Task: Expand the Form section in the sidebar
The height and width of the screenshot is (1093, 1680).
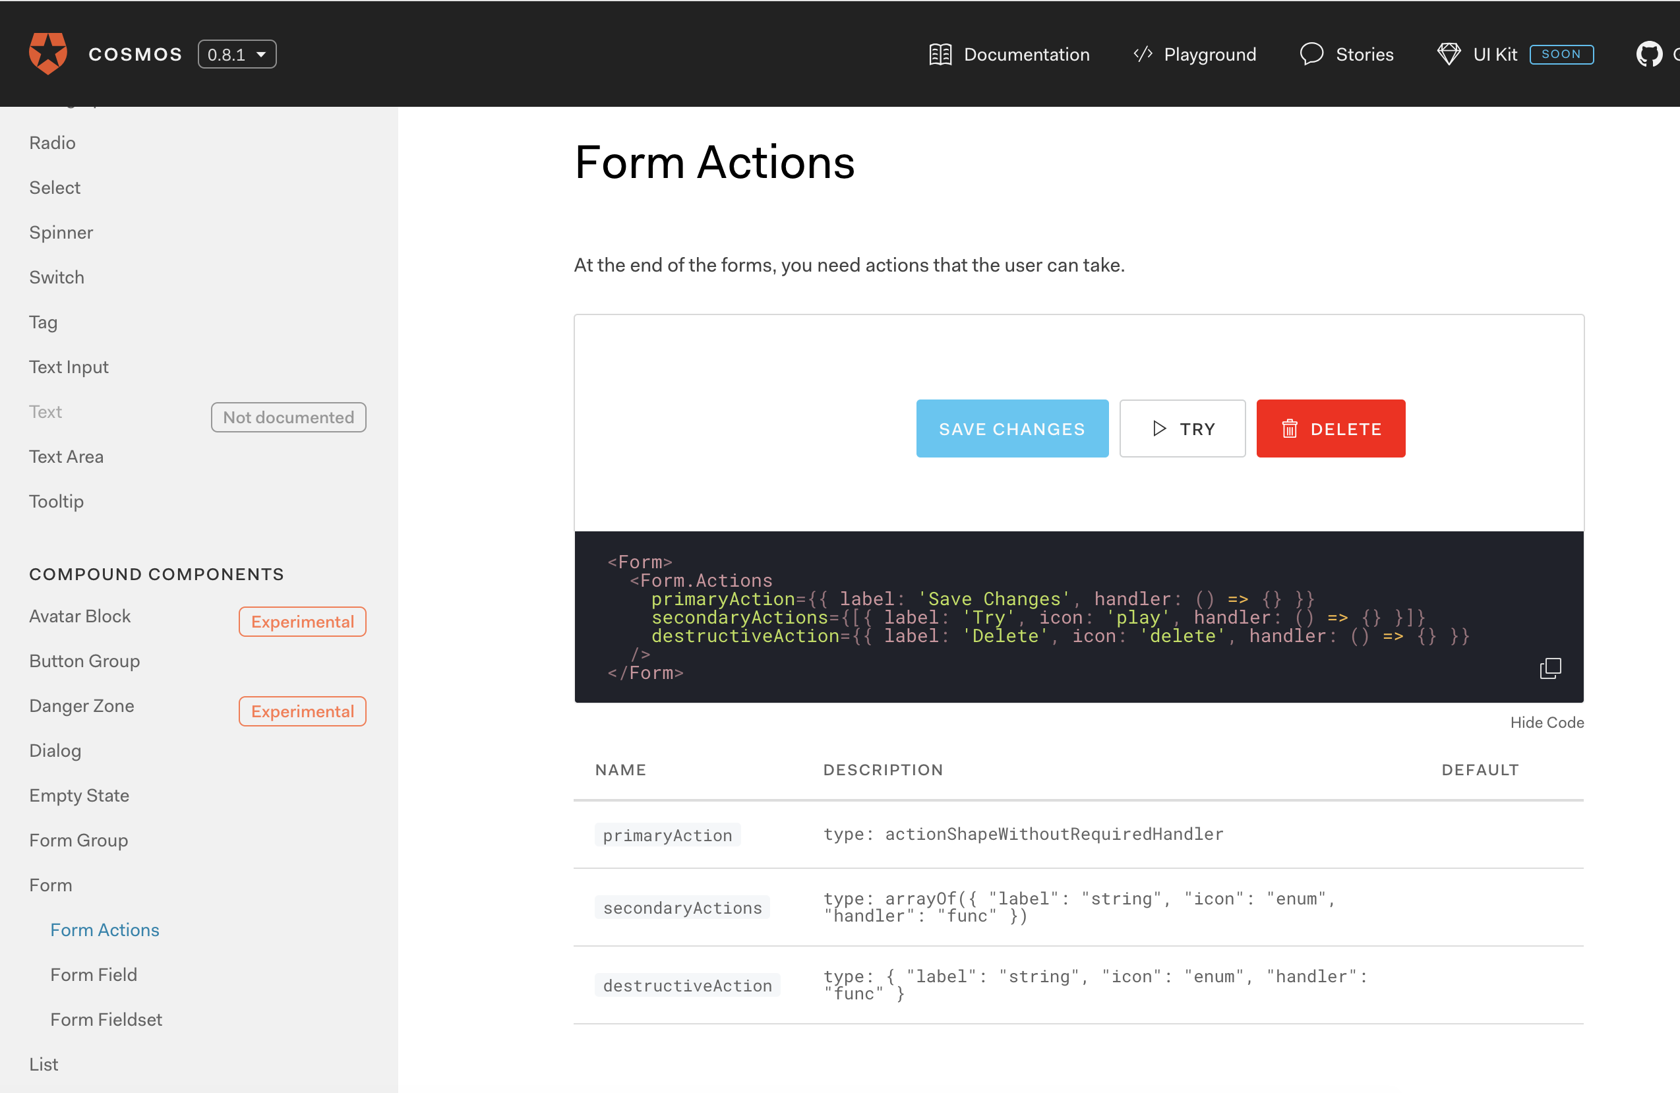Action: pos(50,885)
